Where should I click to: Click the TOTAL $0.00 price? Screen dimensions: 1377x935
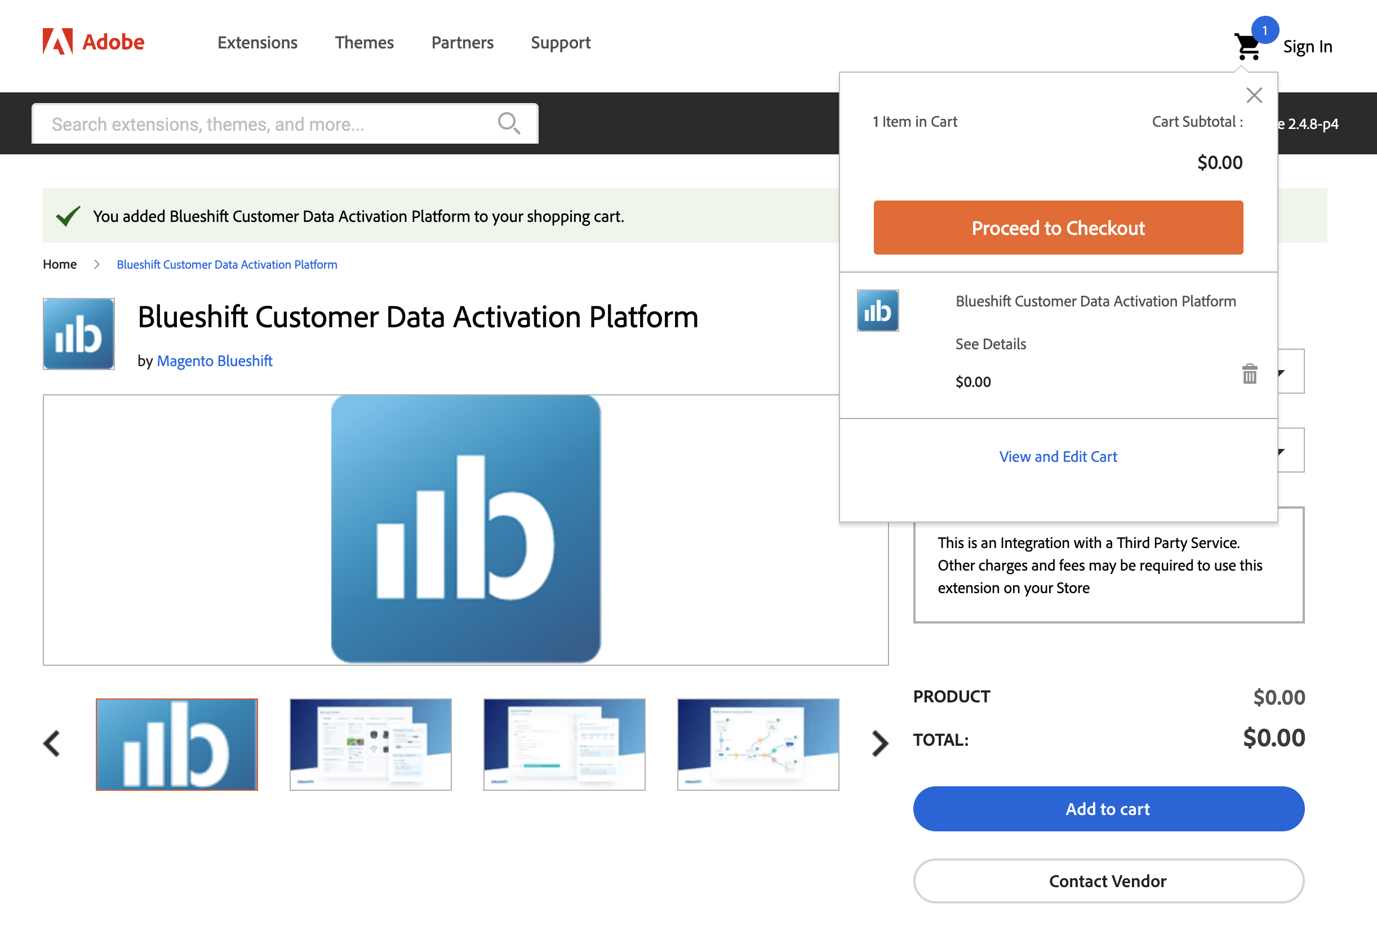[1274, 738]
